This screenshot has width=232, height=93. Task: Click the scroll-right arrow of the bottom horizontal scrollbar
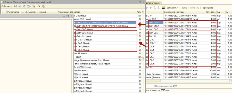(231, 81)
